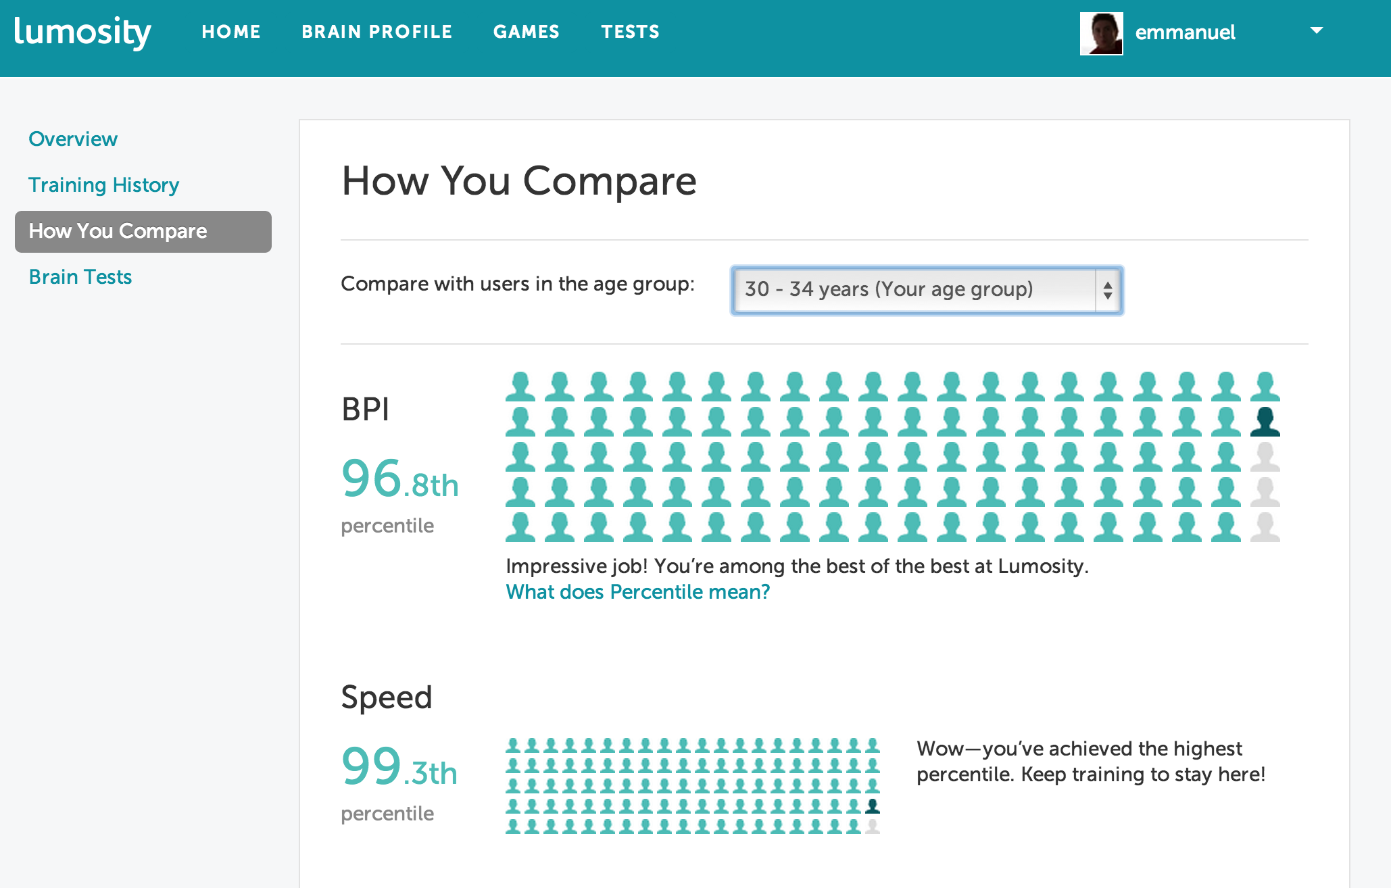
Task: Click the age group stepper arrows
Action: click(x=1108, y=291)
